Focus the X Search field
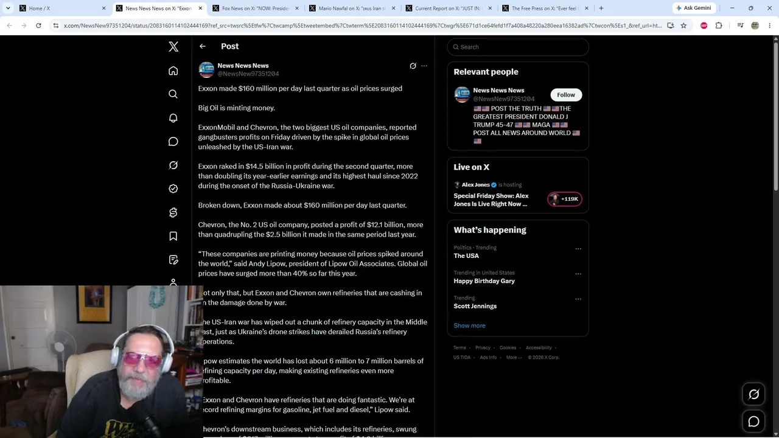This screenshot has height=438, width=779. (518, 47)
